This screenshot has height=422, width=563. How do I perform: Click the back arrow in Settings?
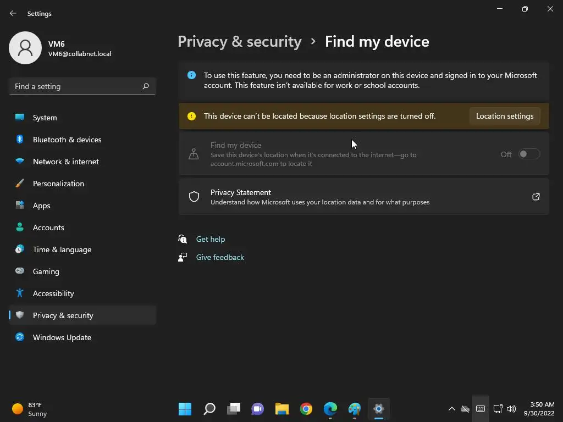(13, 13)
